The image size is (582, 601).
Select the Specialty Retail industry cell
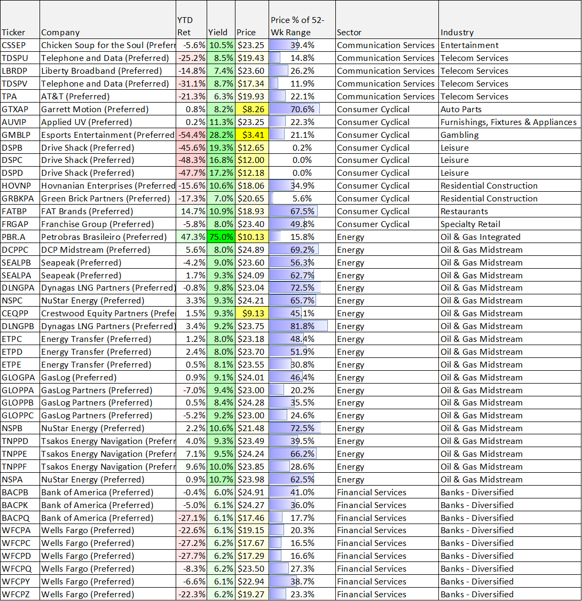(510, 224)
